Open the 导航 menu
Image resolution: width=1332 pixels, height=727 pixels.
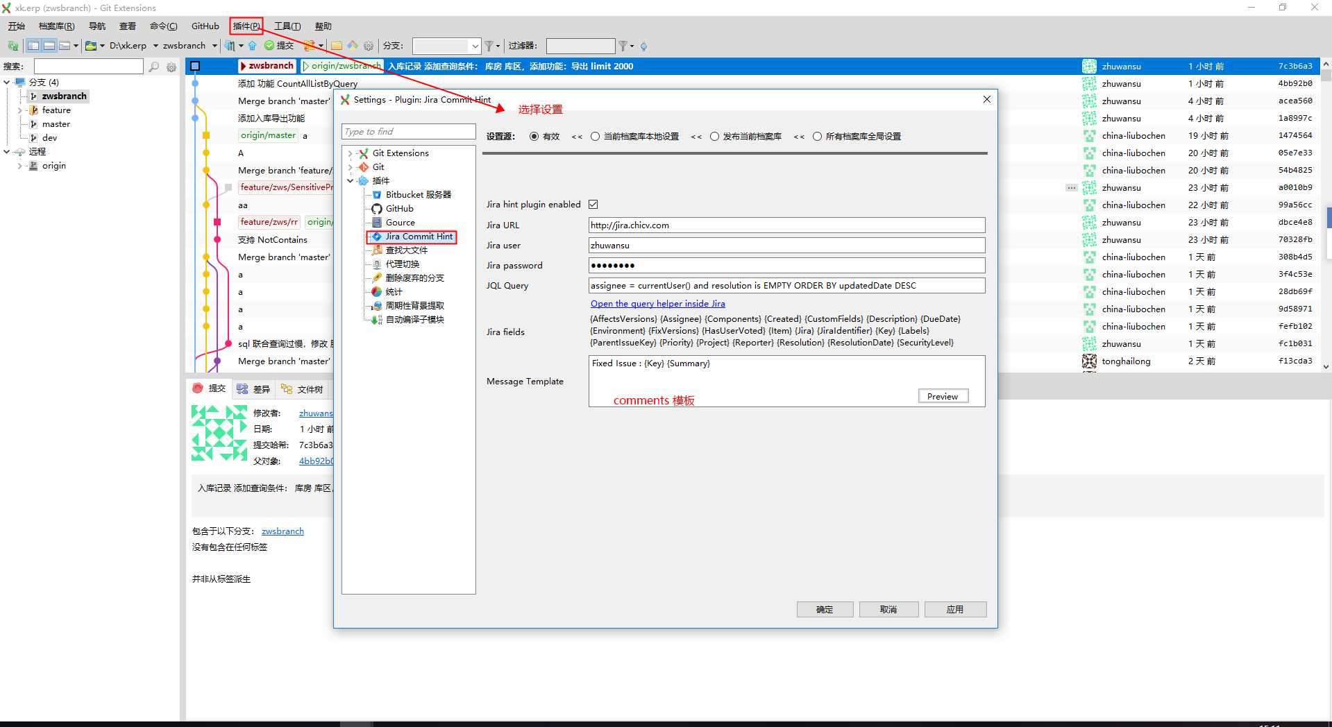[x=97, y=26]
